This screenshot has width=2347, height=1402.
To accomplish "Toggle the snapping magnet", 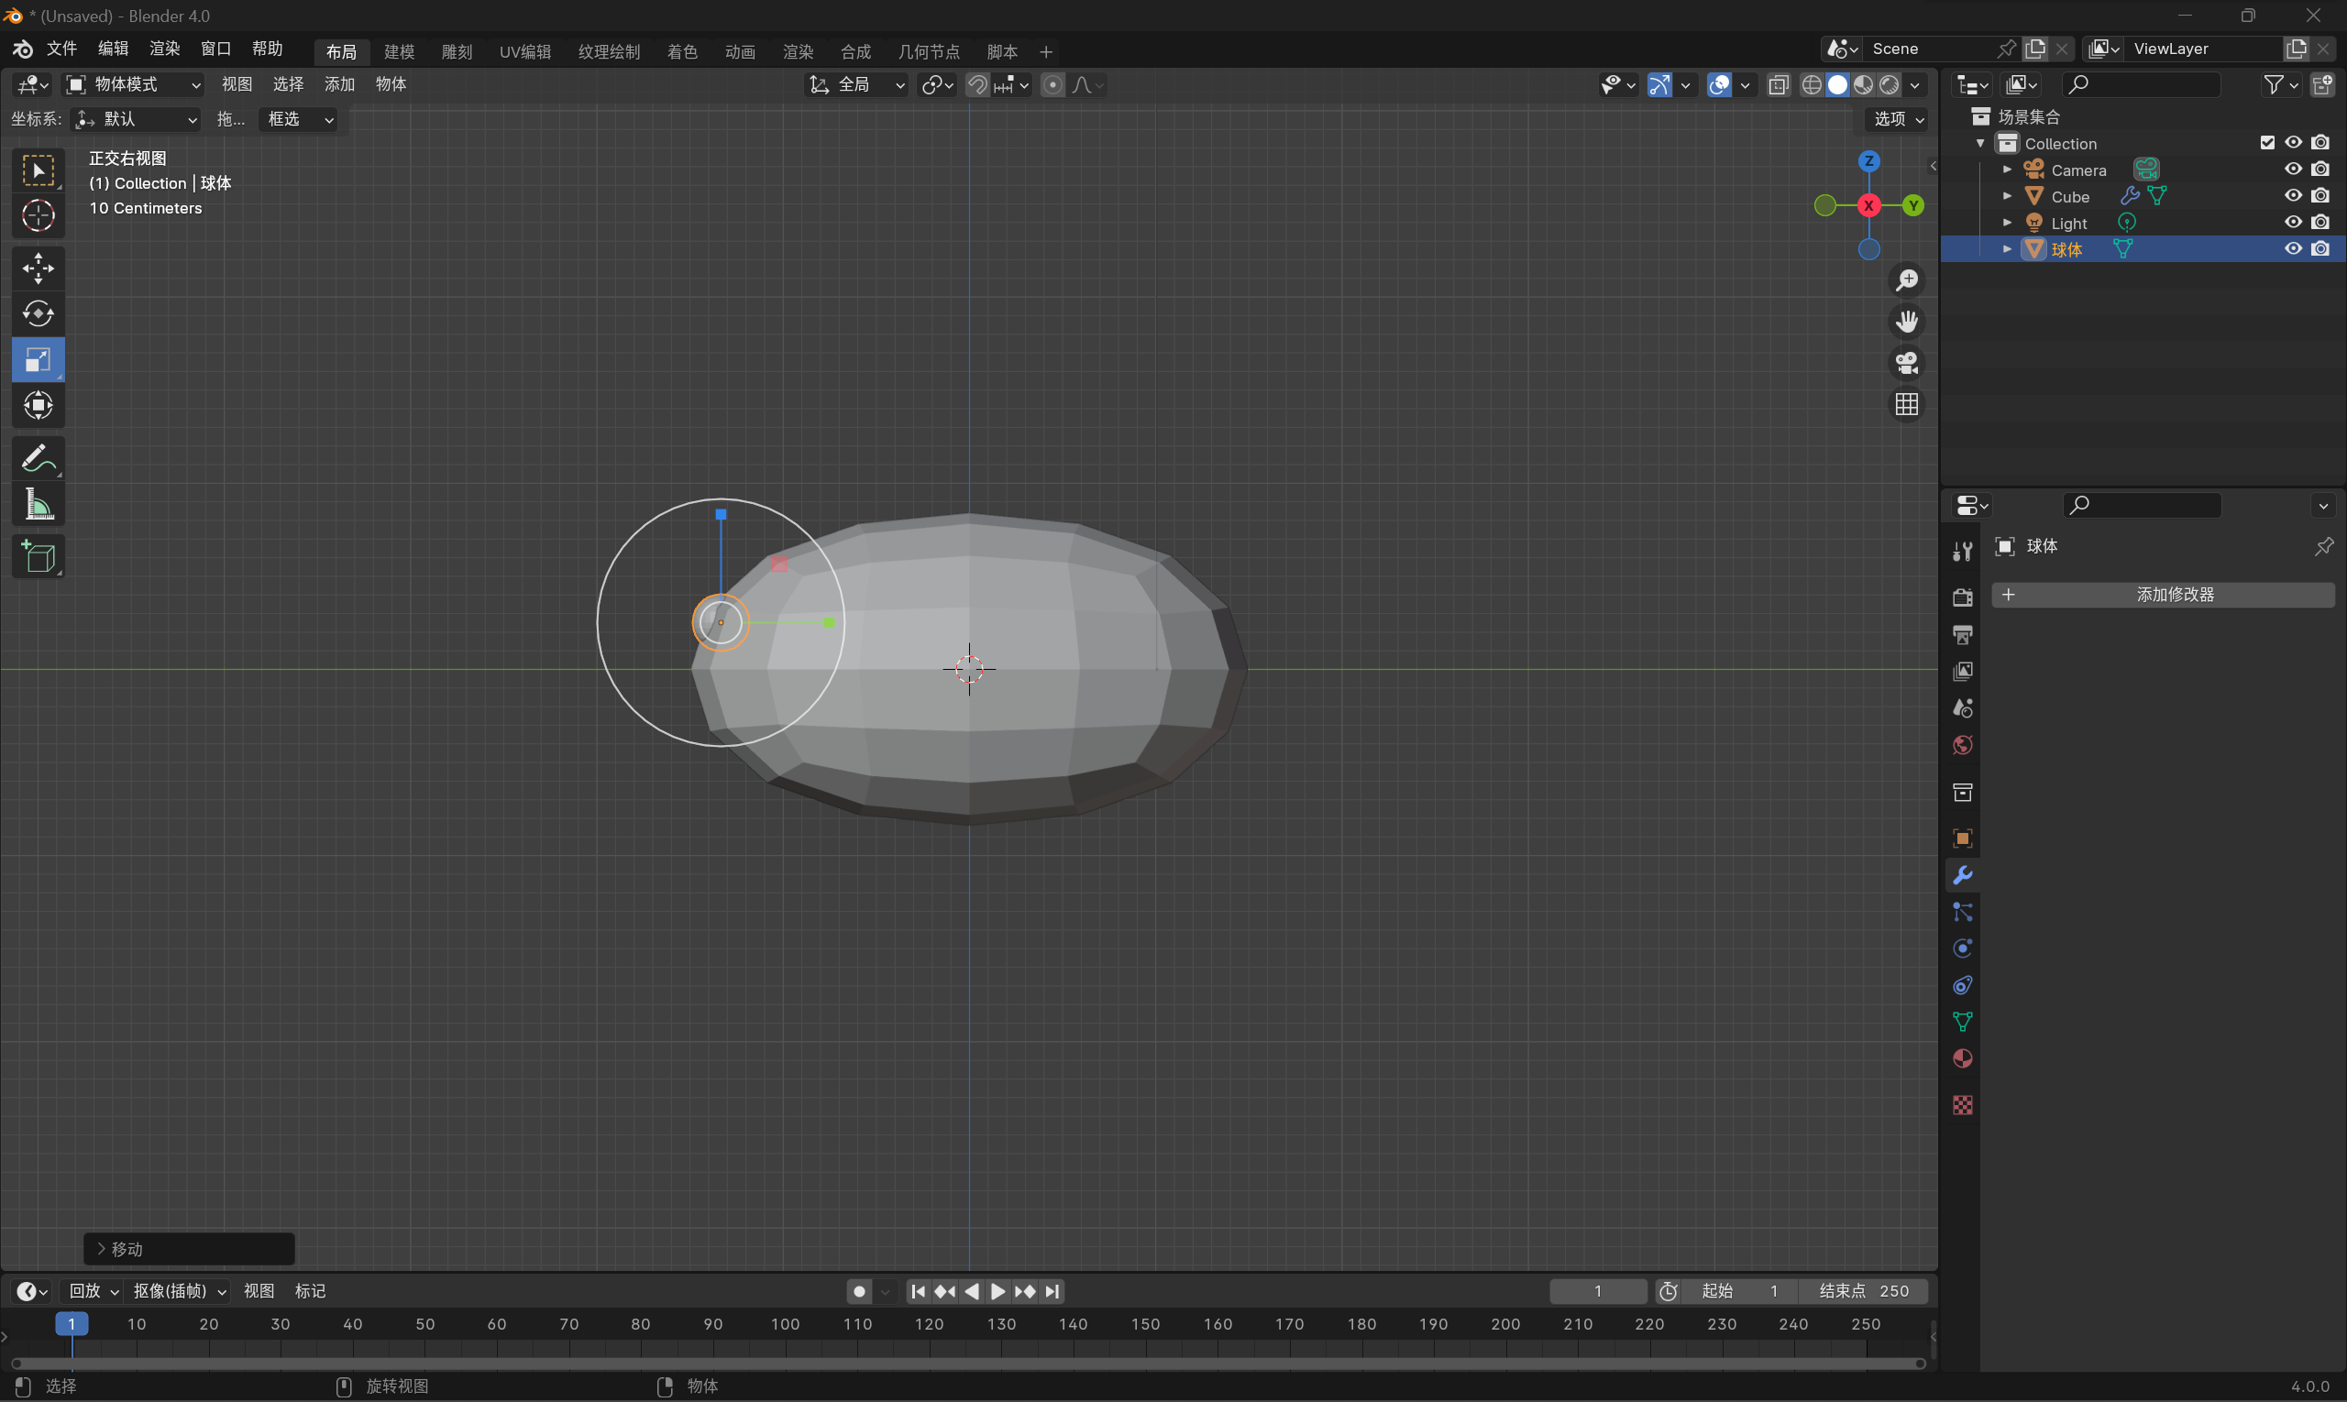I will [x=977, y=85].
